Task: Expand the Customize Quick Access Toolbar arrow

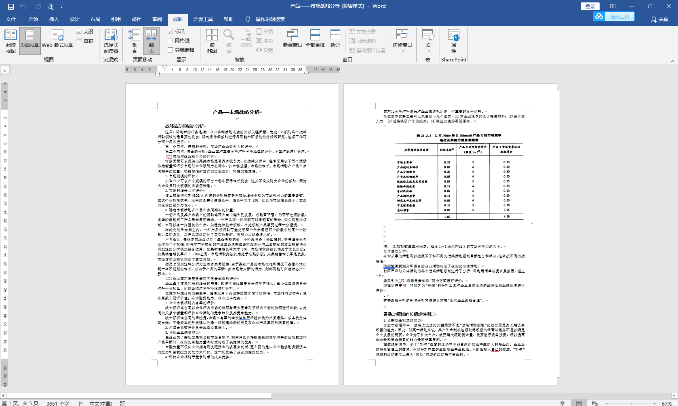Action: (61, 7)
